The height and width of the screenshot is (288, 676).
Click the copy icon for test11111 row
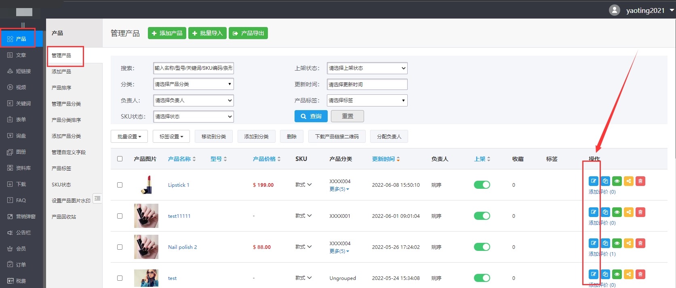tap(605, 212)
